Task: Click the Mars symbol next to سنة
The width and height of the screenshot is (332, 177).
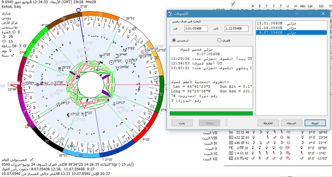Action: pos(12,55)
